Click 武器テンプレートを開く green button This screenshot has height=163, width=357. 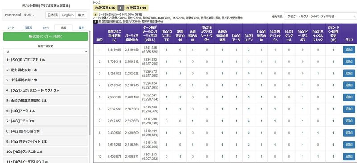pyautogui.click(x=46, y=37)
